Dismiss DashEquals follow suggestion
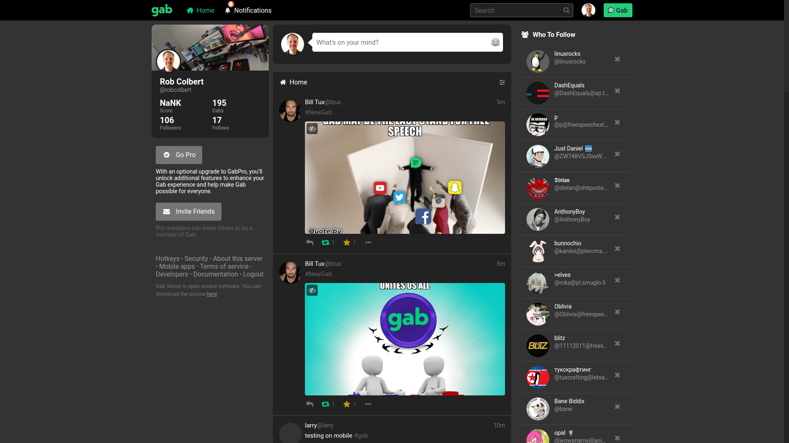Viewport: 789px width, 443px height. (x=617, y=91)
